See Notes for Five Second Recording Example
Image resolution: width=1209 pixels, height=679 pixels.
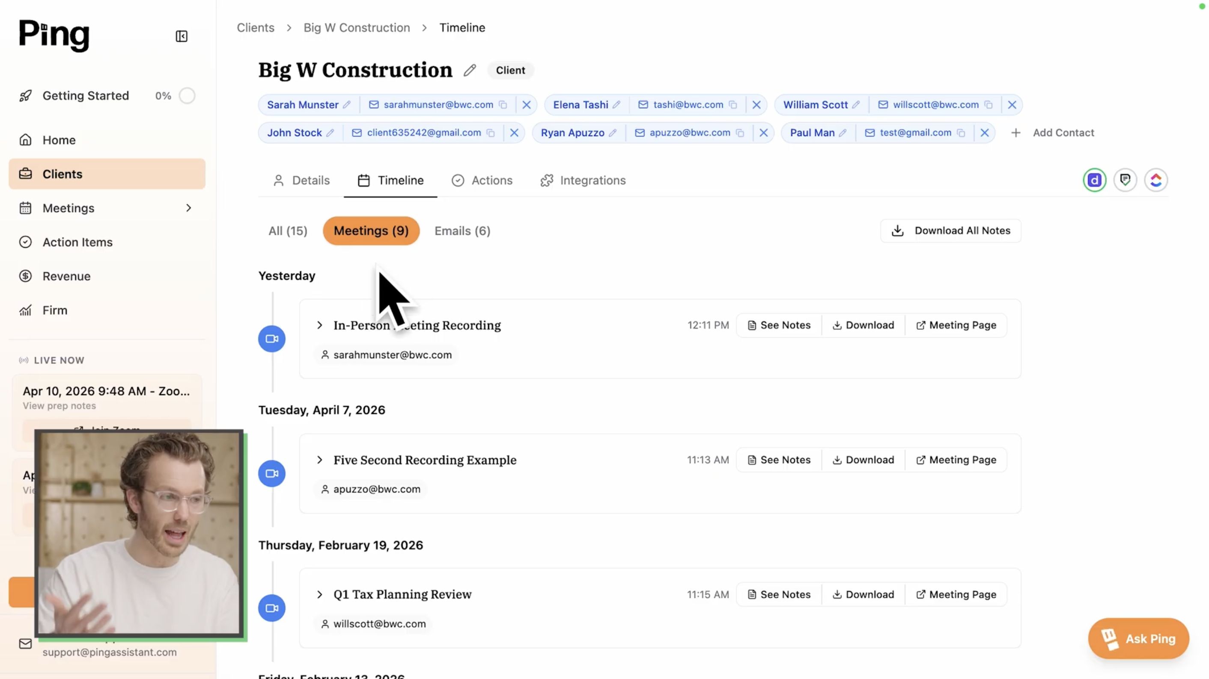[779, 460]
